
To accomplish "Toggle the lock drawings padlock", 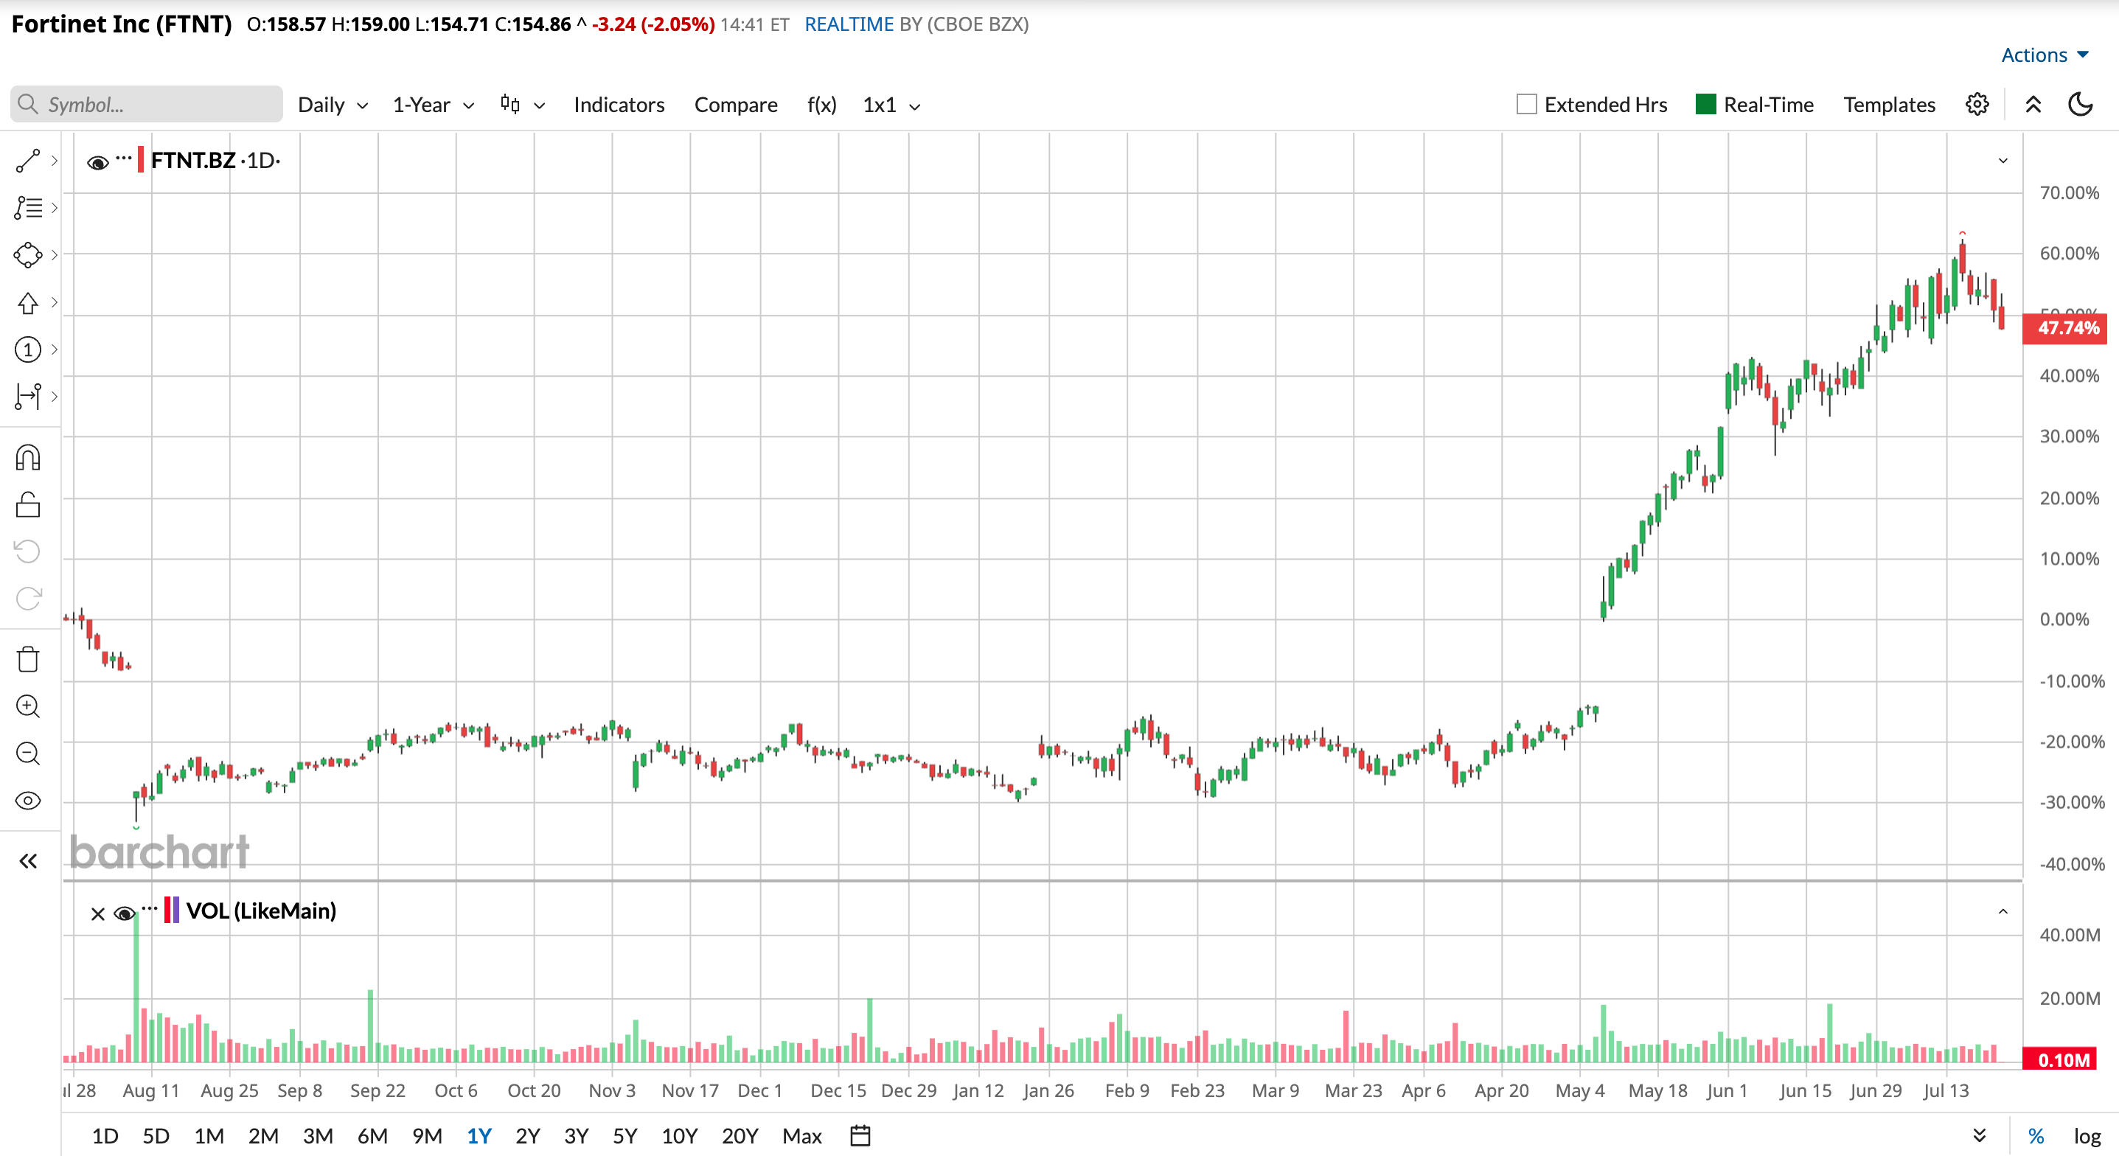I will (x=28, y=504).
